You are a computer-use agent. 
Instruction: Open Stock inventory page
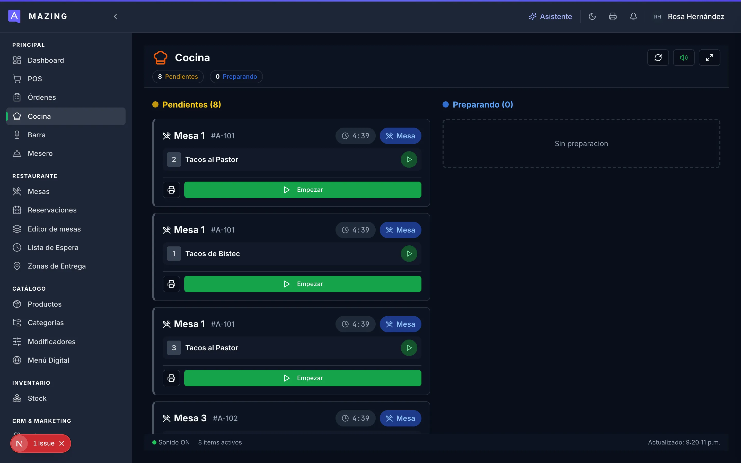[x=66, y=398]
